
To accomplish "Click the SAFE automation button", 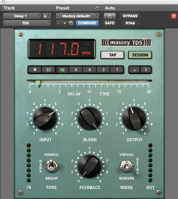I will point(110,23).
